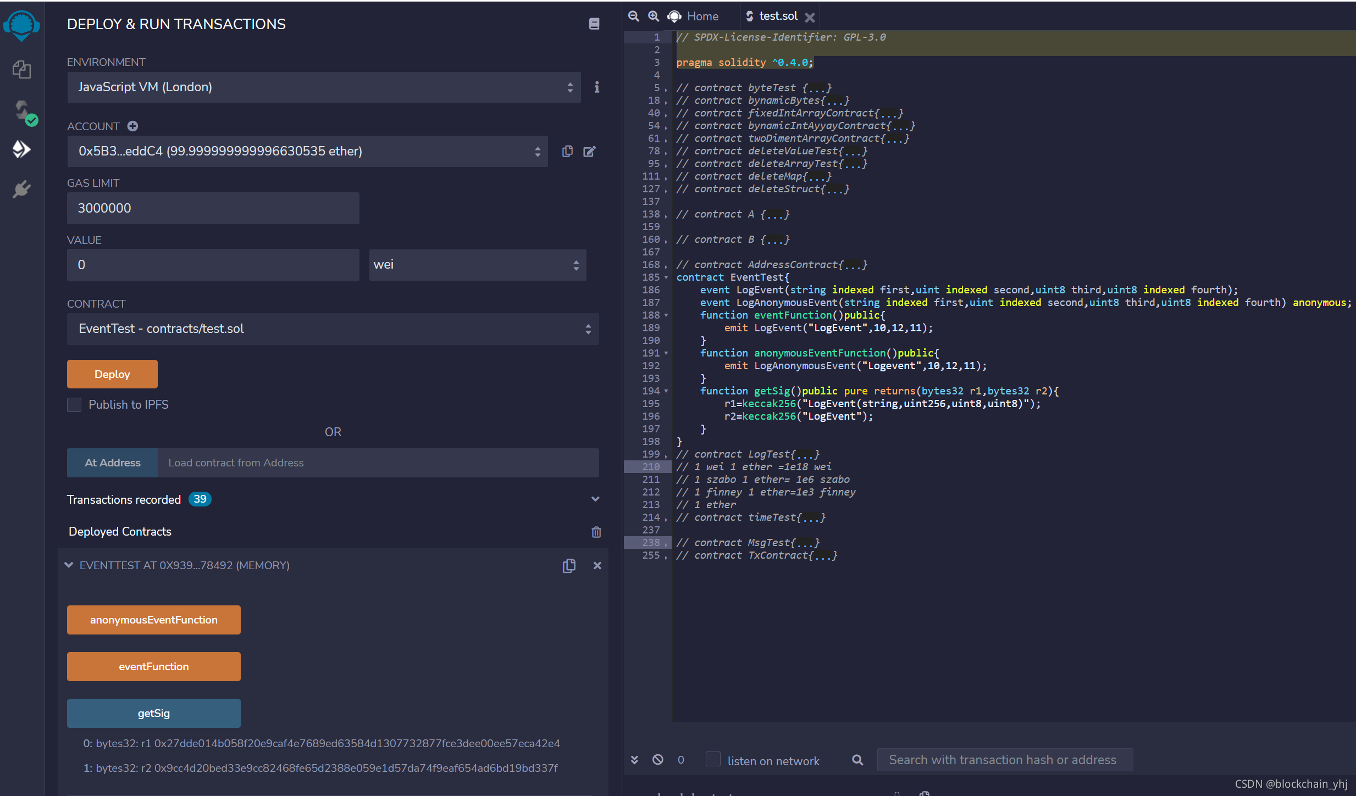
Task: Collapse the EVENTTEST deployed contract instance
Action: click(x=69, y=565)
